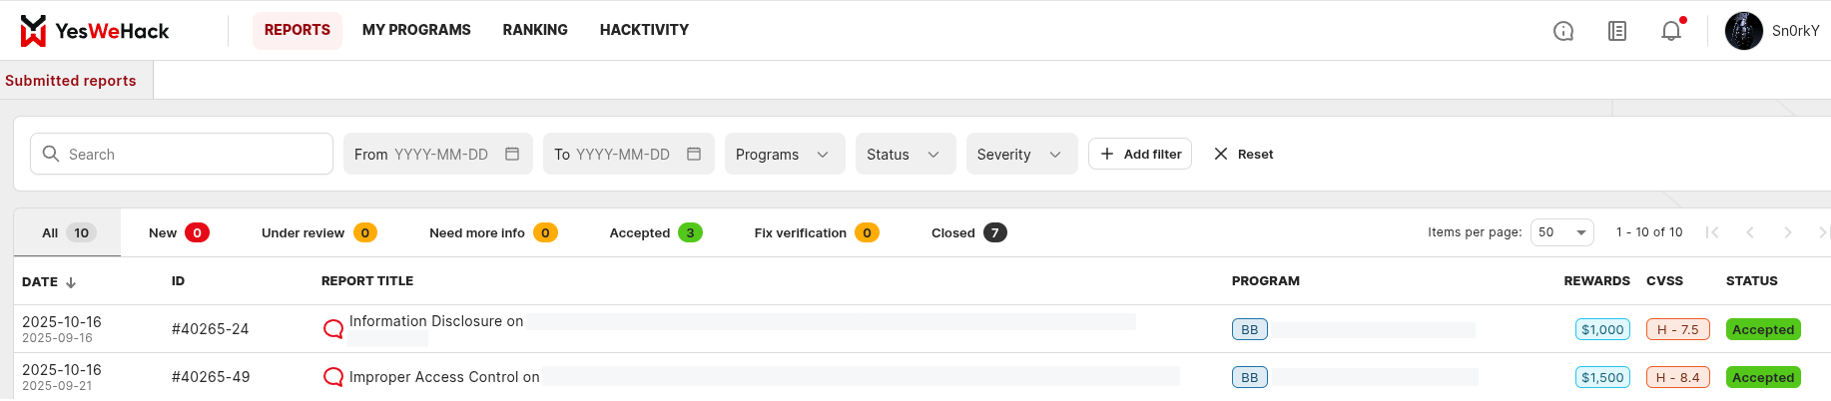Expand the Status filter dropdown

pyautogui.click(x=905, y=154)
